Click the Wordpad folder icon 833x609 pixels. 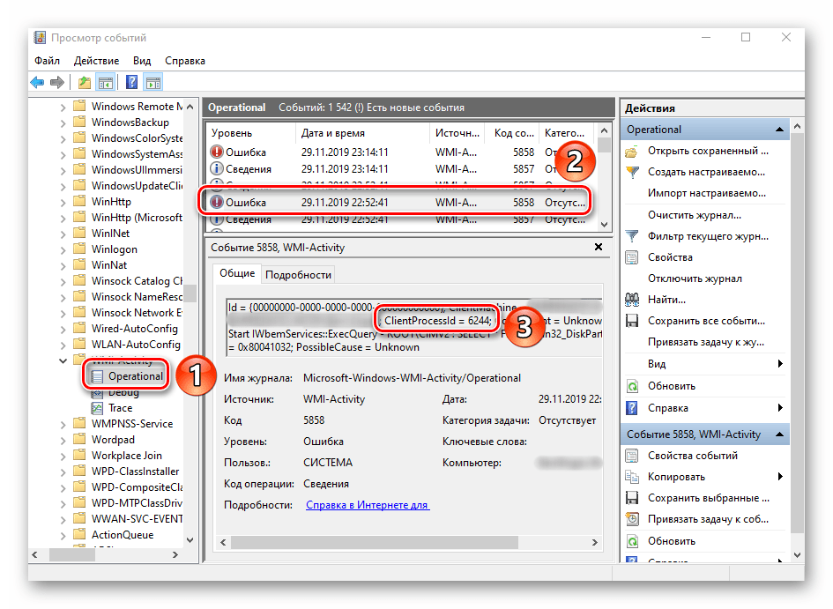pyautogui.click(x=79, y=440)
